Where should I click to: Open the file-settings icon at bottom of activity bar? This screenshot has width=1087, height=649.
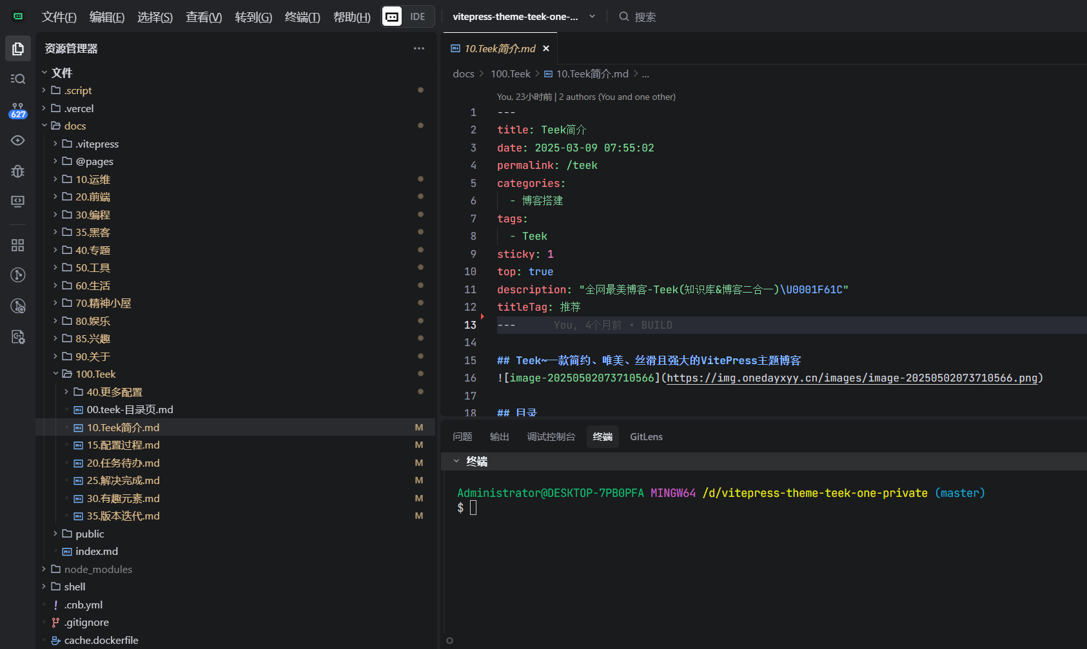coord(18,336)
